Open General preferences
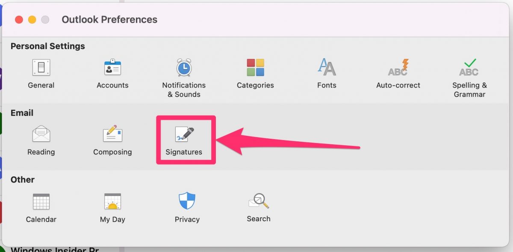 click(x=41, y=68)
